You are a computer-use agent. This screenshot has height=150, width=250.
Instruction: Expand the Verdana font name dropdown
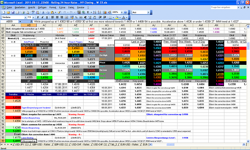point(25,17)
